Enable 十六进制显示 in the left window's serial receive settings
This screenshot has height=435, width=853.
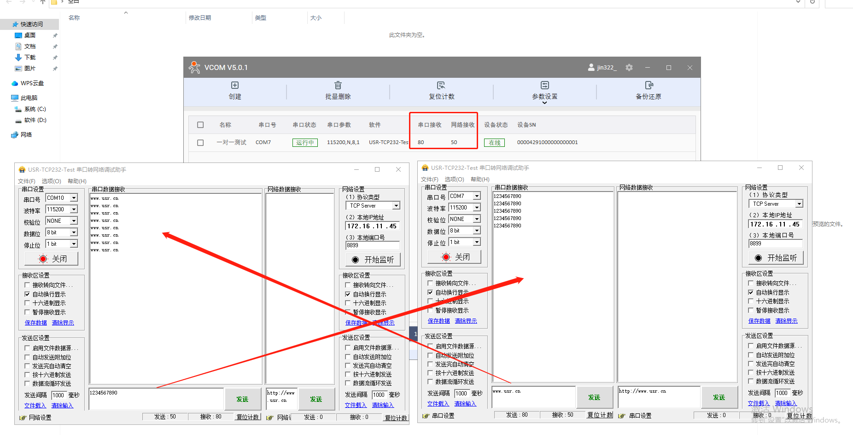click(27, 303)
